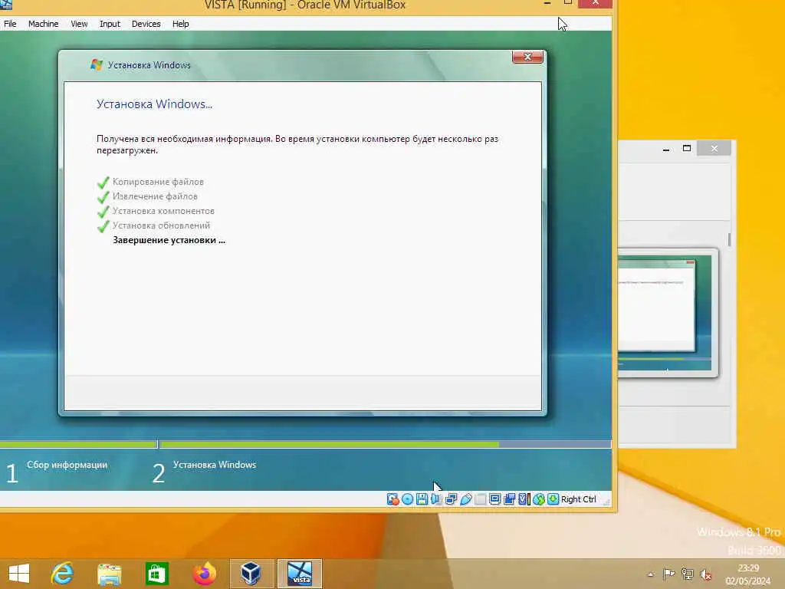Click the floppy disk indicator icon
The width and height of the screenshot is (785, 589).
click(422, 499)
